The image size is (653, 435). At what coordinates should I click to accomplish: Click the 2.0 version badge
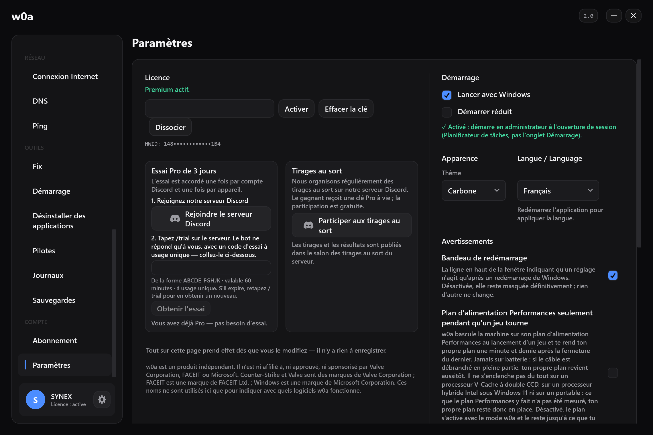point(588,16)
